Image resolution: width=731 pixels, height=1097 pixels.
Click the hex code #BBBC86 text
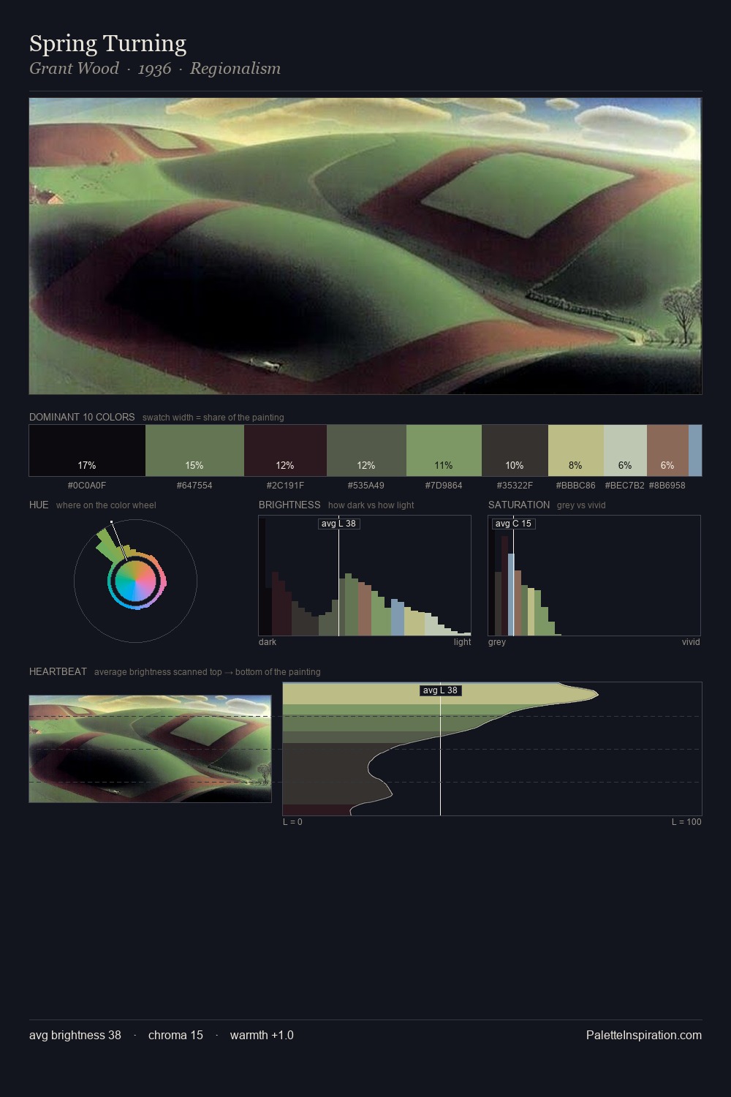(576, 485)
